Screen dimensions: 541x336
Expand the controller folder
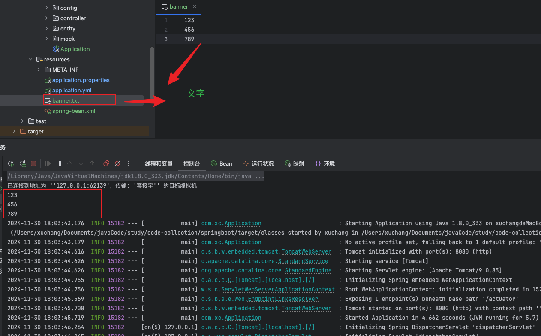(47, 18)
